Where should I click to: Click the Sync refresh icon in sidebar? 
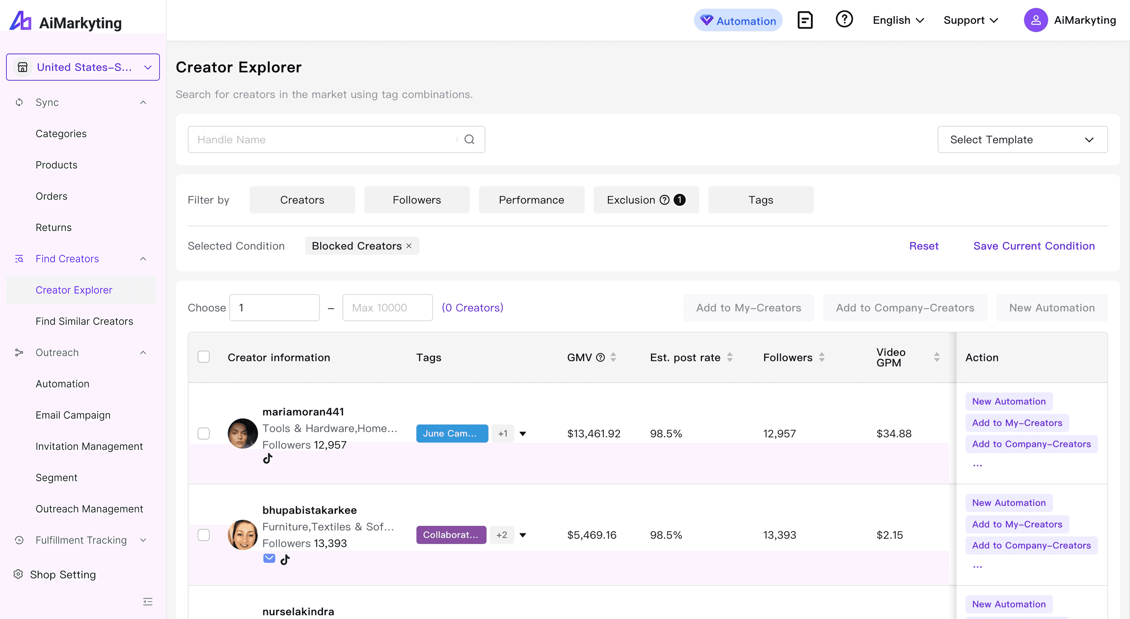click(19, 102)
